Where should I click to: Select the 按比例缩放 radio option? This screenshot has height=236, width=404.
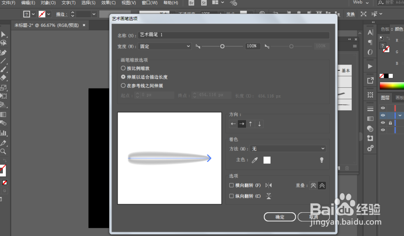[123, 68]
